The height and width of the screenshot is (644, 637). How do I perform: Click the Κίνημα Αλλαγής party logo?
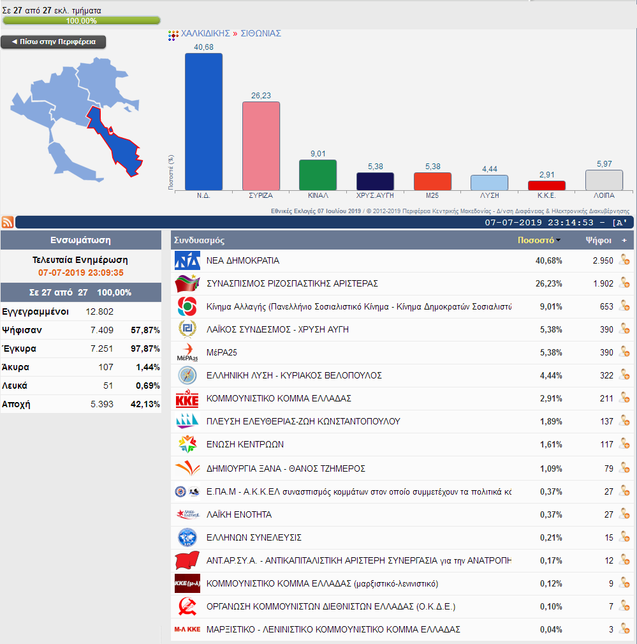tap(187, 306)
